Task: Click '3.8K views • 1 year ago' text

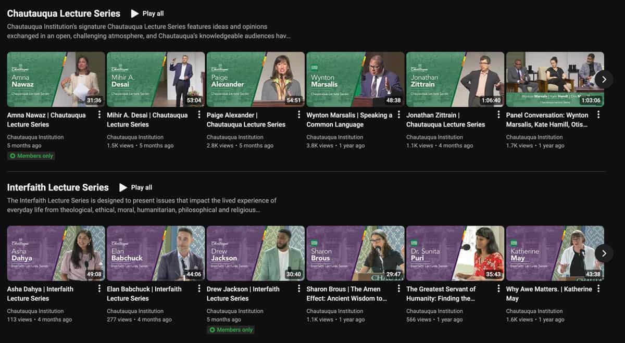Action: (336, 146)
